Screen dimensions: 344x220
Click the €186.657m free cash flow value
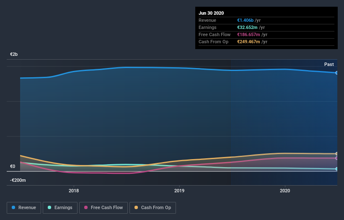click(248, 34)
